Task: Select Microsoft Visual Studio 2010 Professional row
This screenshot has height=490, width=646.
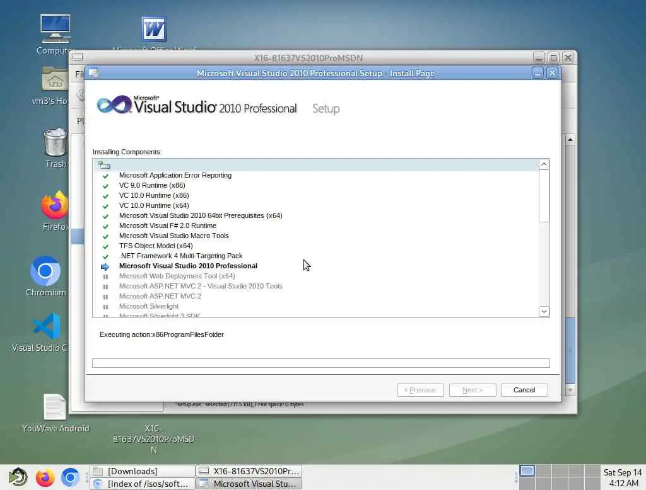Action: pos(316,266)
